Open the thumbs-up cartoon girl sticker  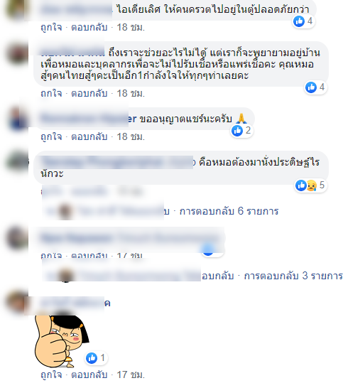[x=61, y=341]
